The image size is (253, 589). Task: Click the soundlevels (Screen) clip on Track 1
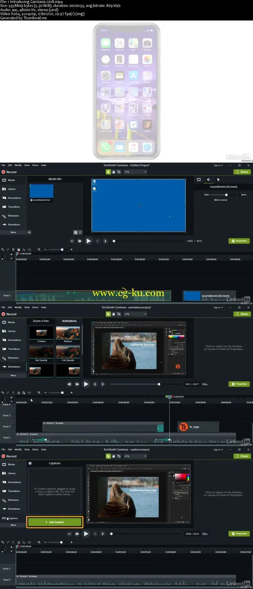[x=209, y=295]
